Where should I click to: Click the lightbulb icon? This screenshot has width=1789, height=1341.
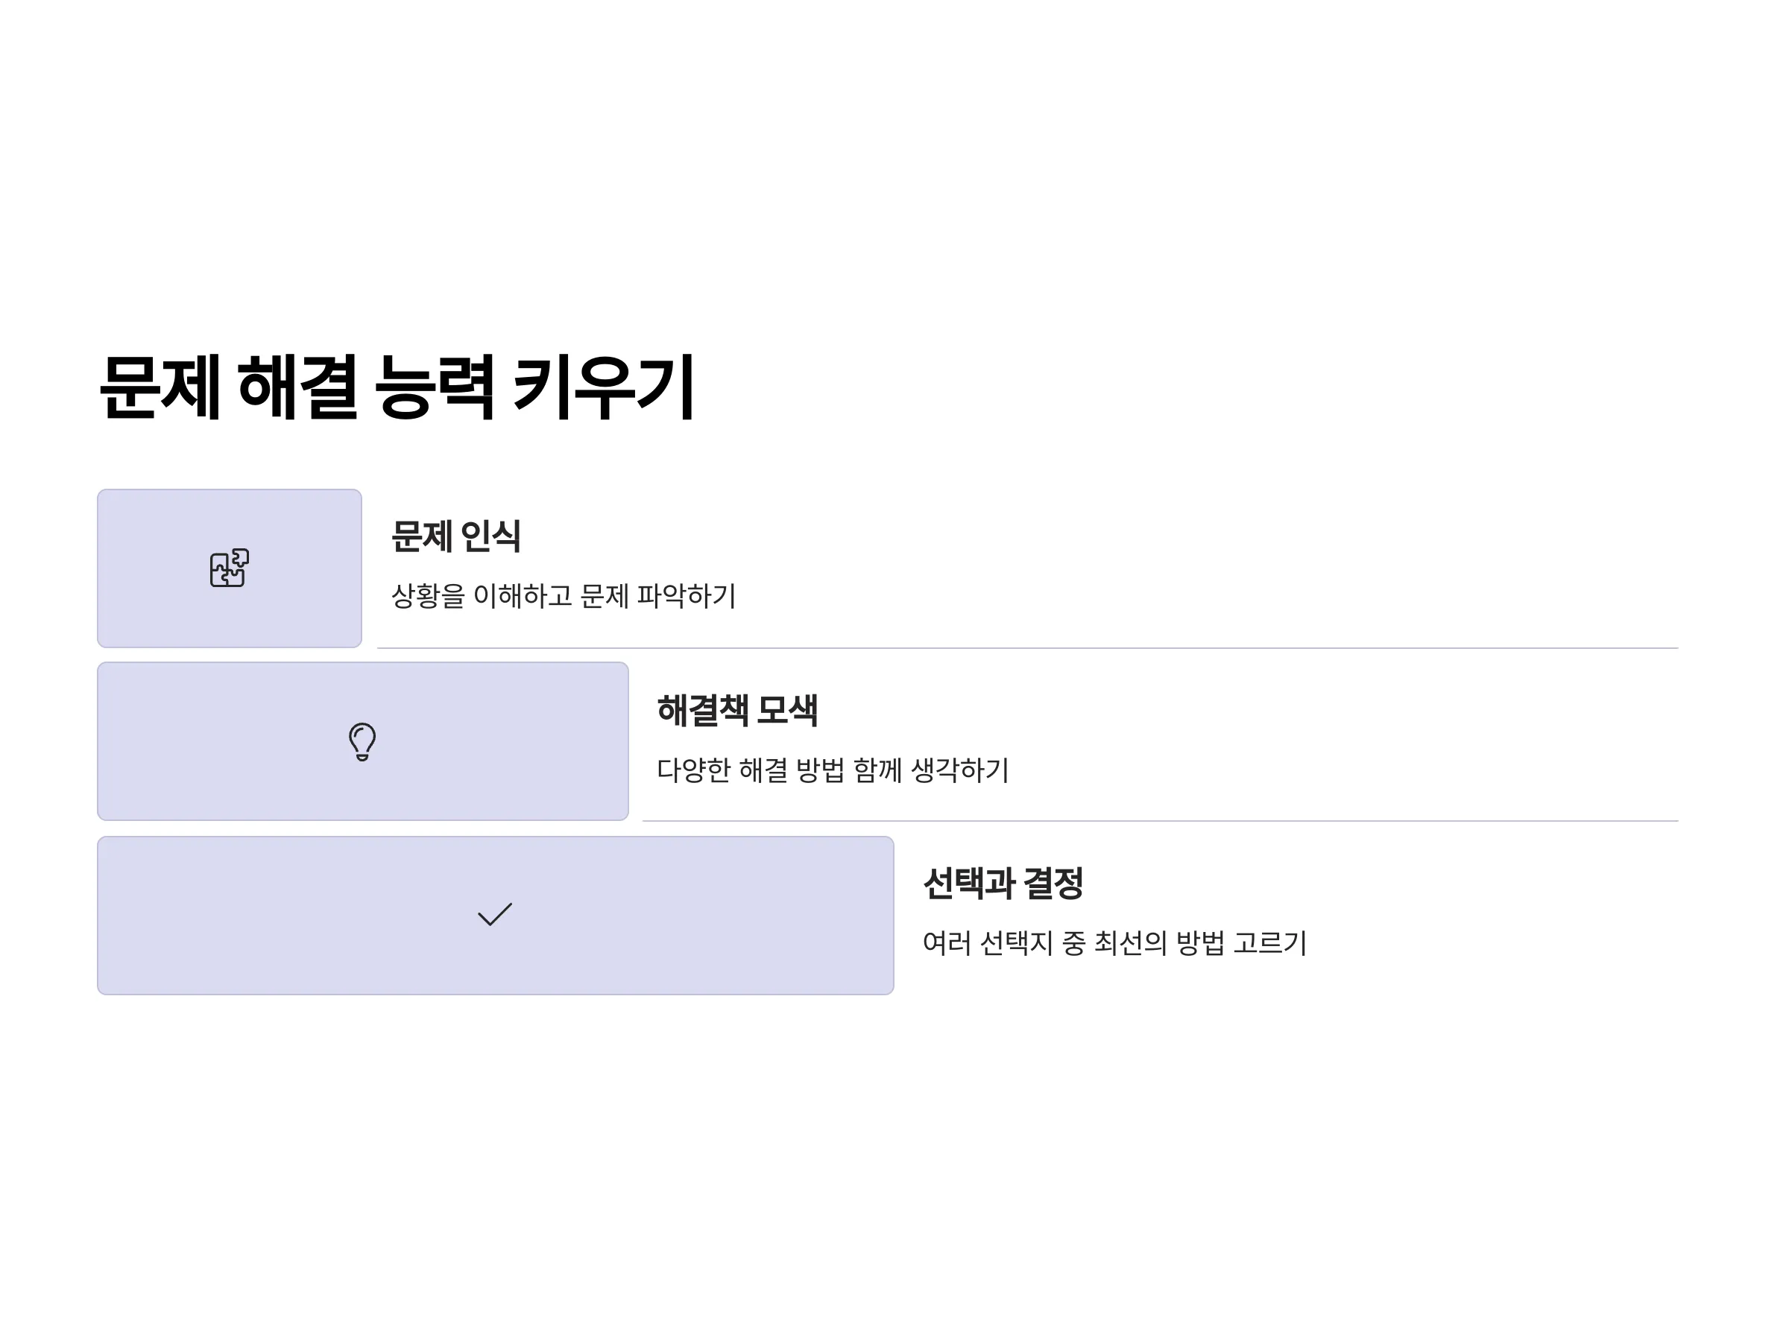(x=362, y=741)
